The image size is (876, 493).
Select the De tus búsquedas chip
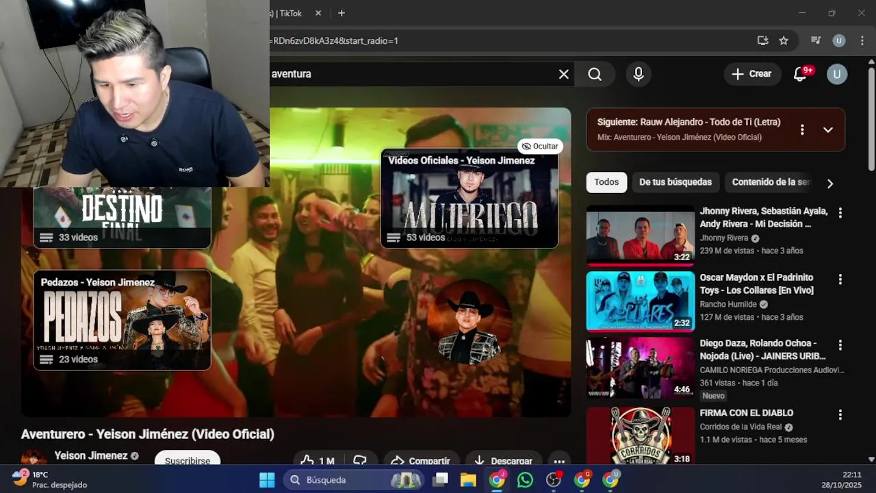point(675,182)
